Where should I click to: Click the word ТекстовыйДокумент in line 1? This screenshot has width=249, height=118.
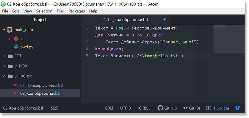(153, 28)
